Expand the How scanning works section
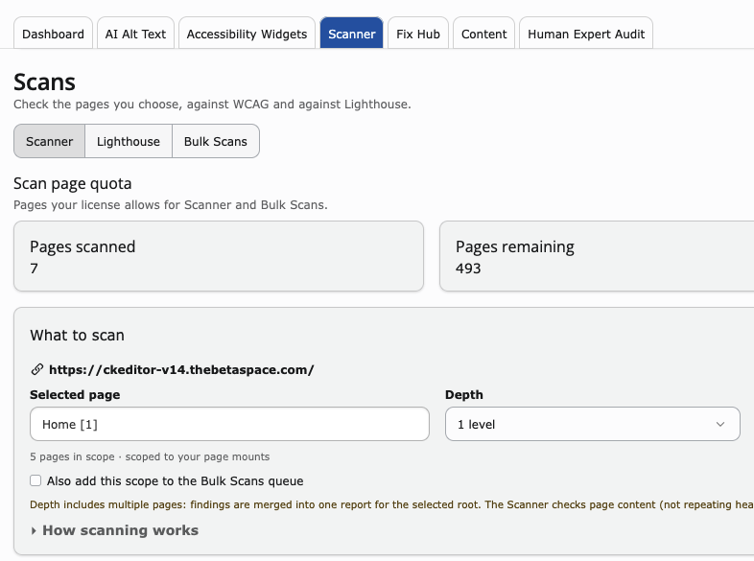This screenshot has width=754, height=561. 114,530
